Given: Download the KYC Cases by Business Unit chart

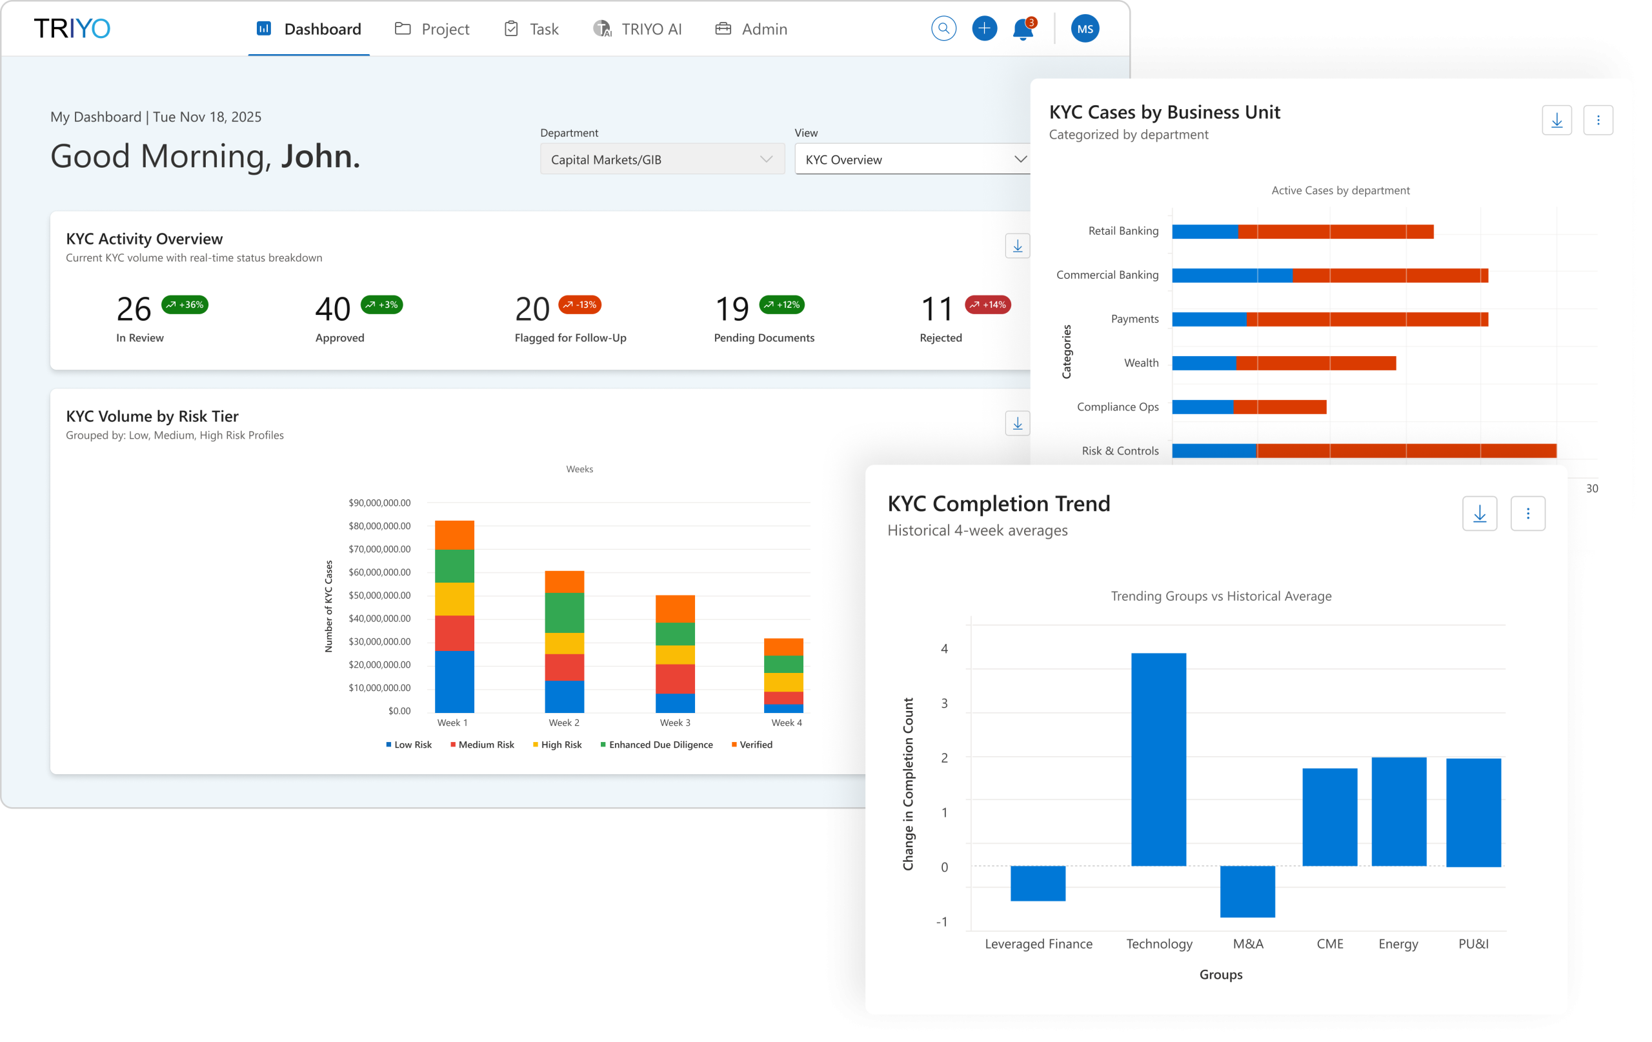Looking at the screenshot, I should coord(1556,120).
